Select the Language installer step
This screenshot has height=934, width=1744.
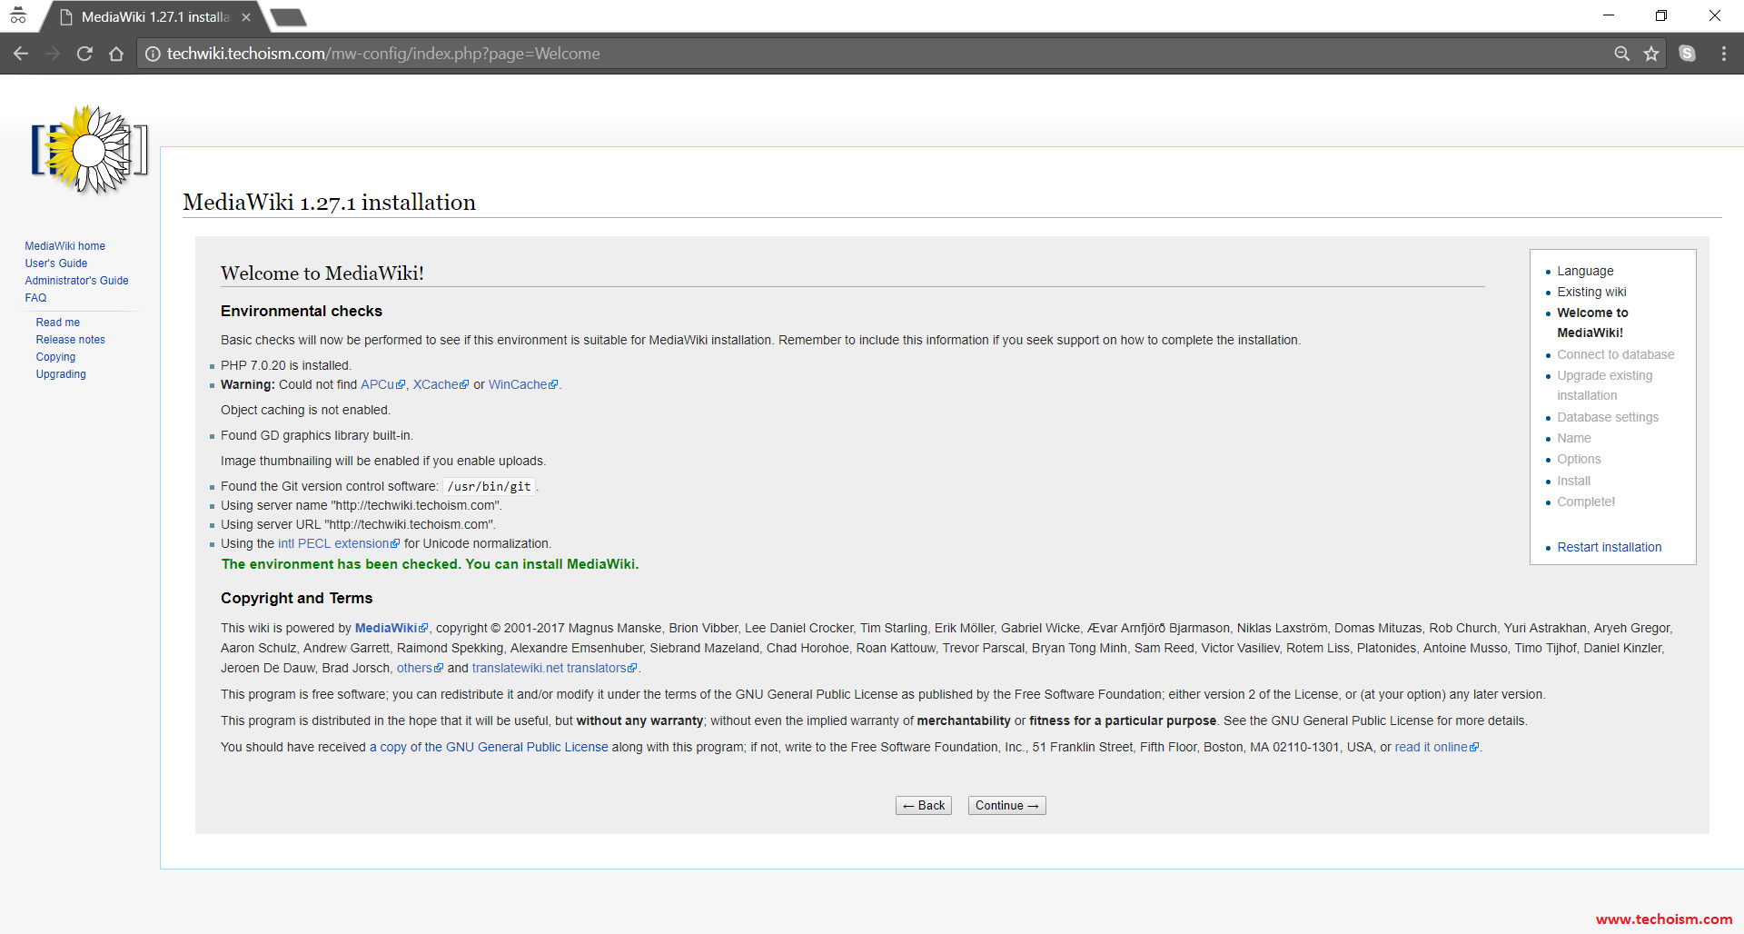[x=1585, y=271]
